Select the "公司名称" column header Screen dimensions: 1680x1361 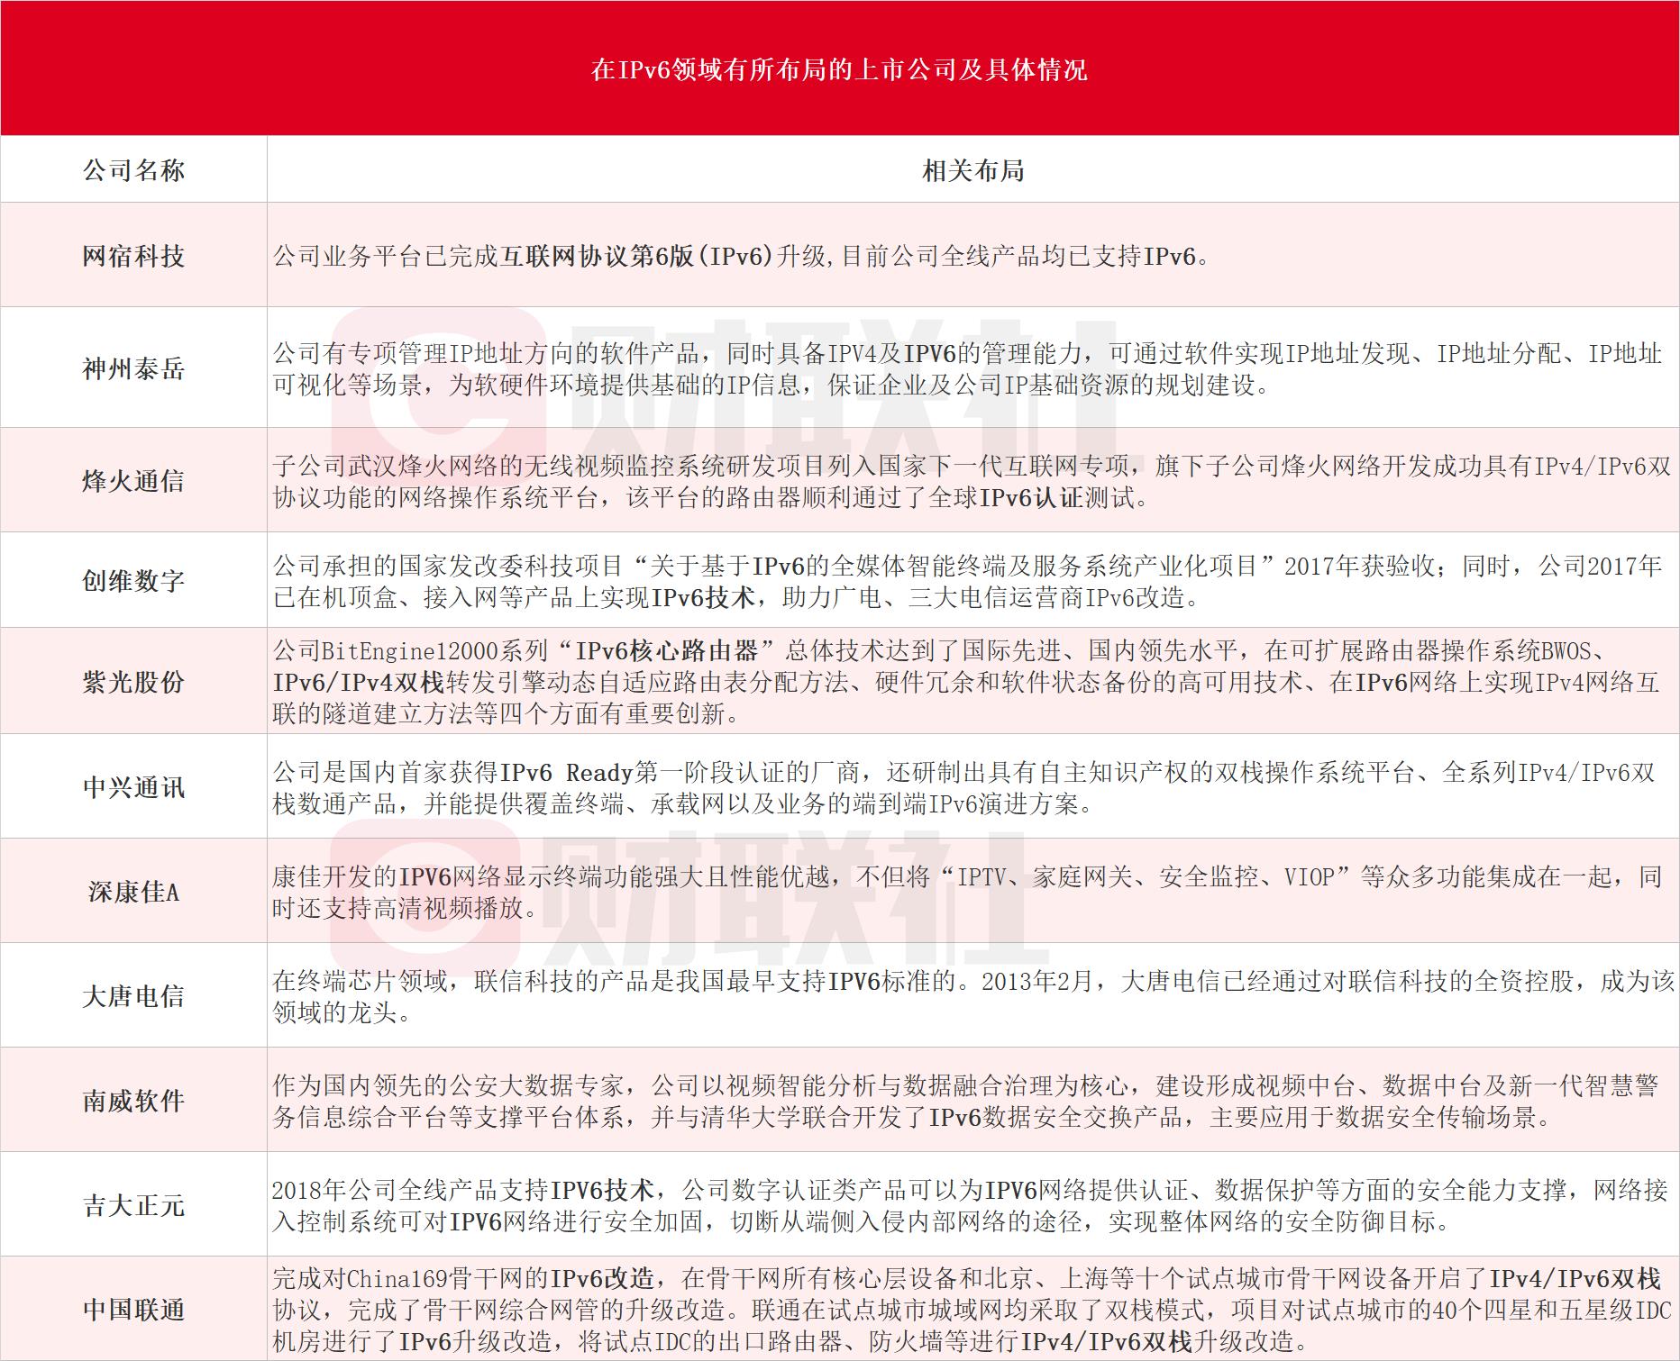pos(133,170)
